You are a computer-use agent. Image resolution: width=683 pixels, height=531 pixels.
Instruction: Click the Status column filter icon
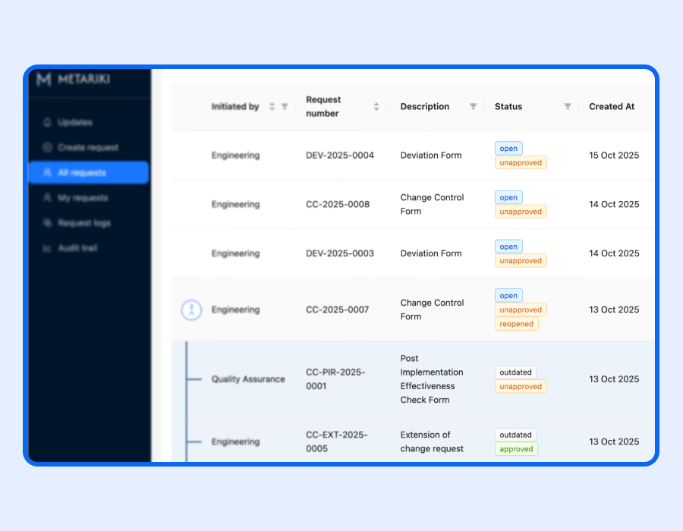click(567, 107)
